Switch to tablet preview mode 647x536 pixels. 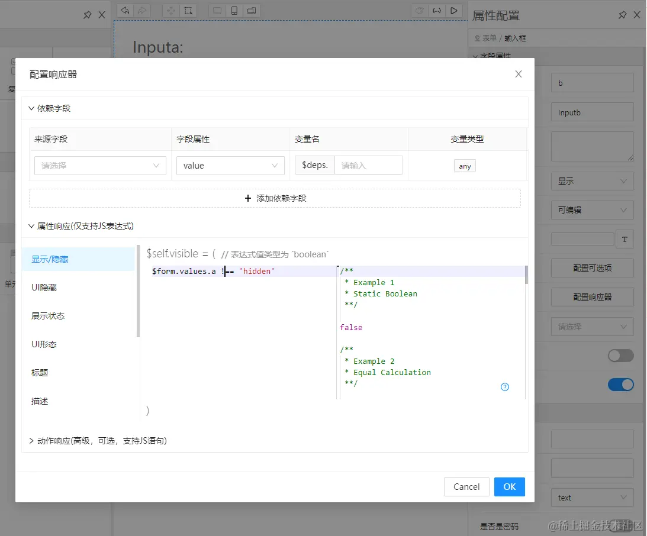252,10
